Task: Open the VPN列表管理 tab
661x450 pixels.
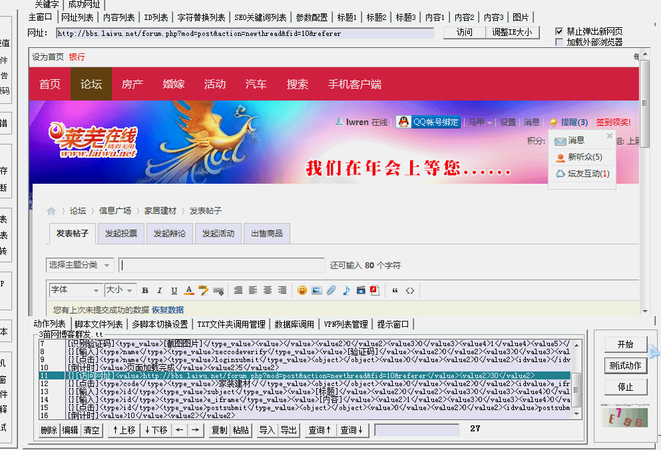Action: pyautogui.click(x=345, y=324)
